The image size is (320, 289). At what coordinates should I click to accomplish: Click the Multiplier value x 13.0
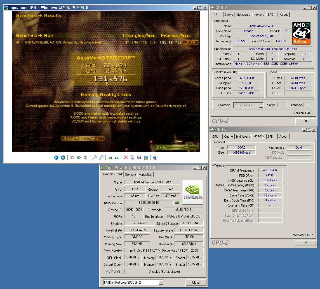click(x=246, y=83)
